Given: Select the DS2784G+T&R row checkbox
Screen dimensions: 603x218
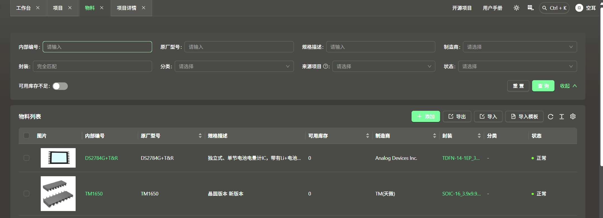Looking at the screenshot, I should coord(27,158).
